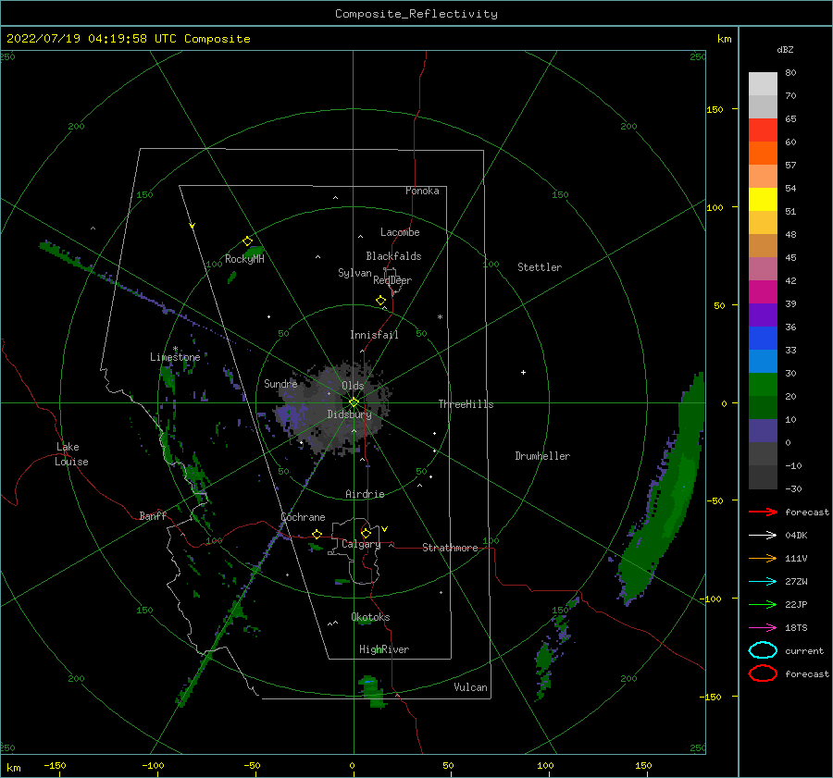Click the blue 36-33 dBZ color swatch
The height and width of the screenshot is (778, 833).
[763, 339]
